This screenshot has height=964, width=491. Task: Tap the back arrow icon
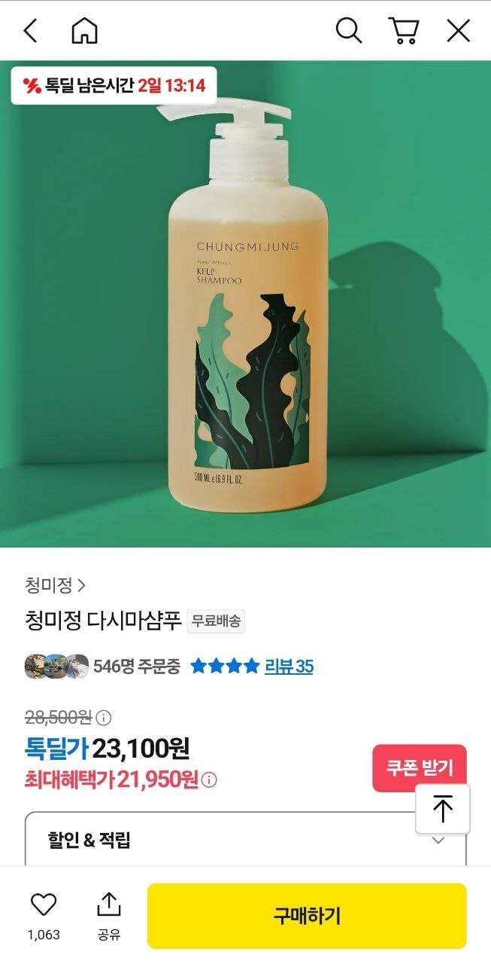click(x=30, y=31)
